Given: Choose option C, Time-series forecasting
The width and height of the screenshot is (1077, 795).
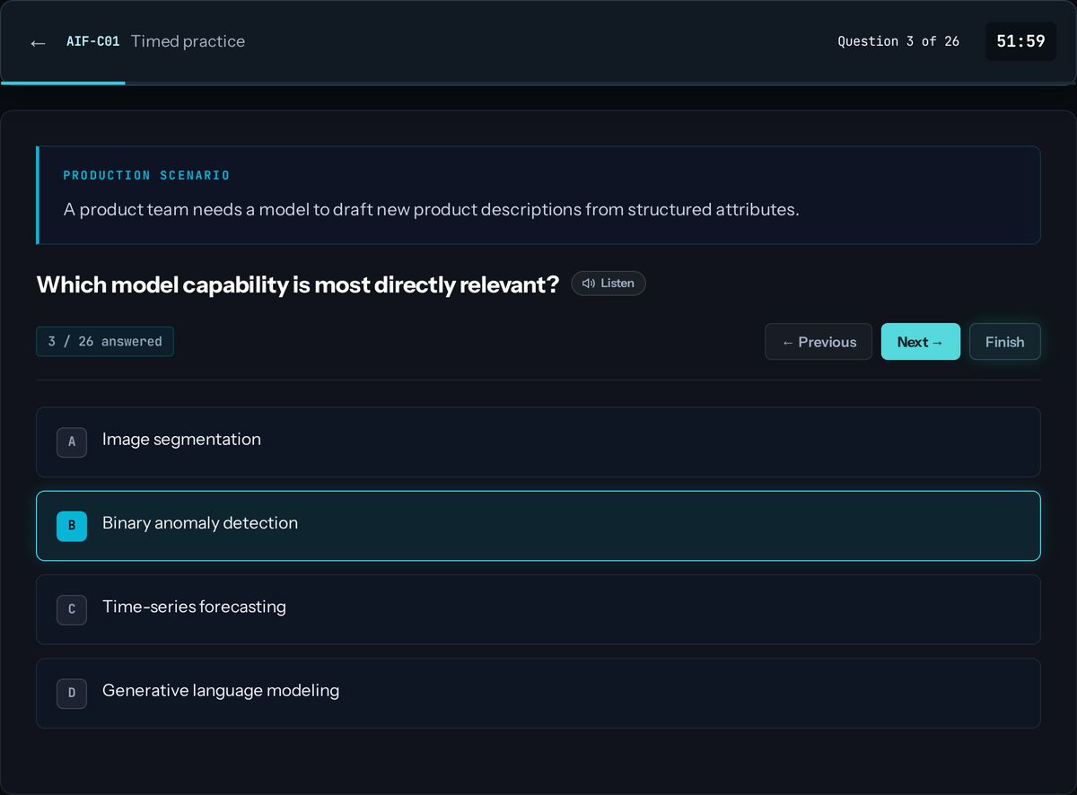Looking at the screenshot, I should pyautogui.click(x=538, y=609).
